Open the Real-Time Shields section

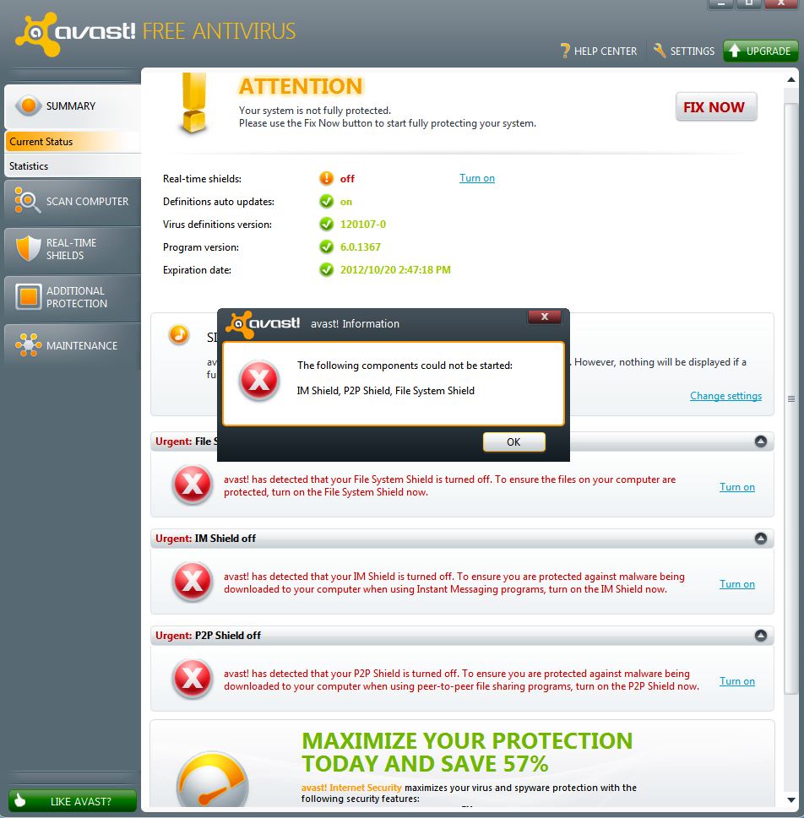pos(73,249)
